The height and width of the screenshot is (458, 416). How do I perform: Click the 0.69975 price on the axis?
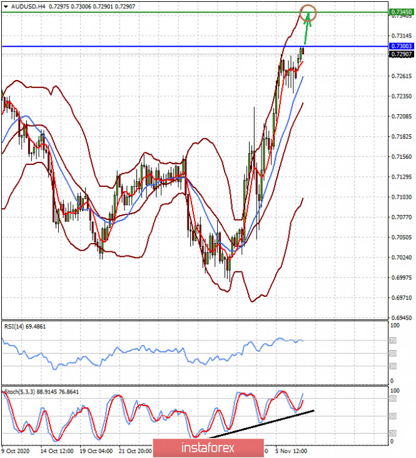(402, 278)
